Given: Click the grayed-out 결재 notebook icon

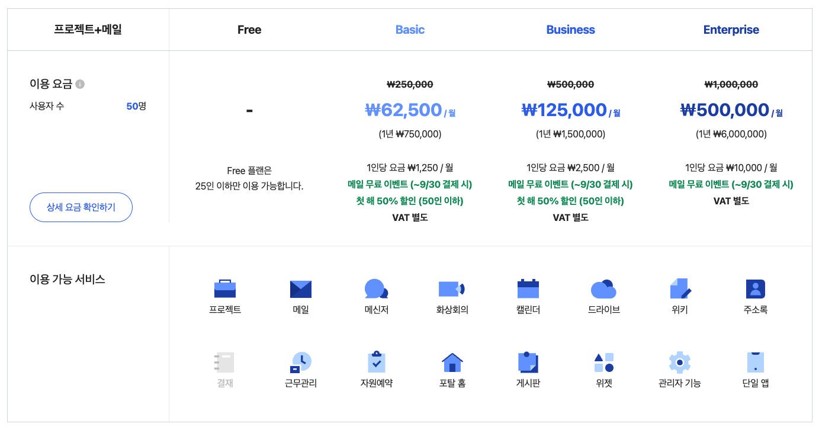Looking at the screenshot, I should [x=225, y=362].
